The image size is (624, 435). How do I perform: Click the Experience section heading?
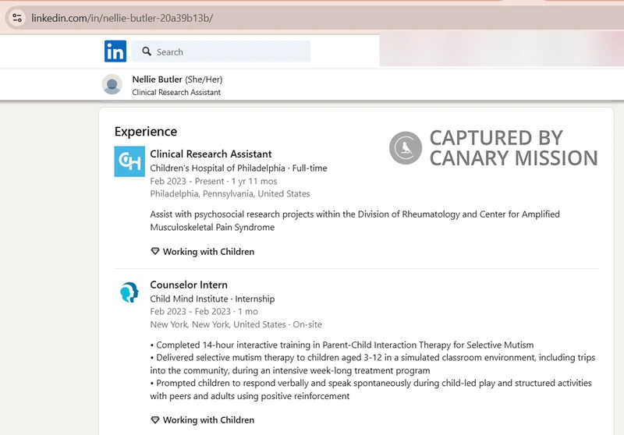146,132
